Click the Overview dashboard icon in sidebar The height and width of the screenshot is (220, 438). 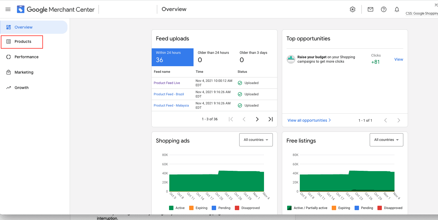(9, 27)
